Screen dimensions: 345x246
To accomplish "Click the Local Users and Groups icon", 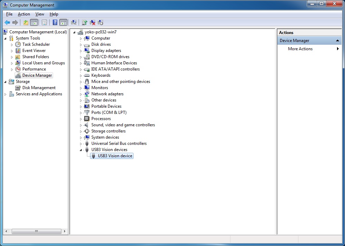I will 18,63.
